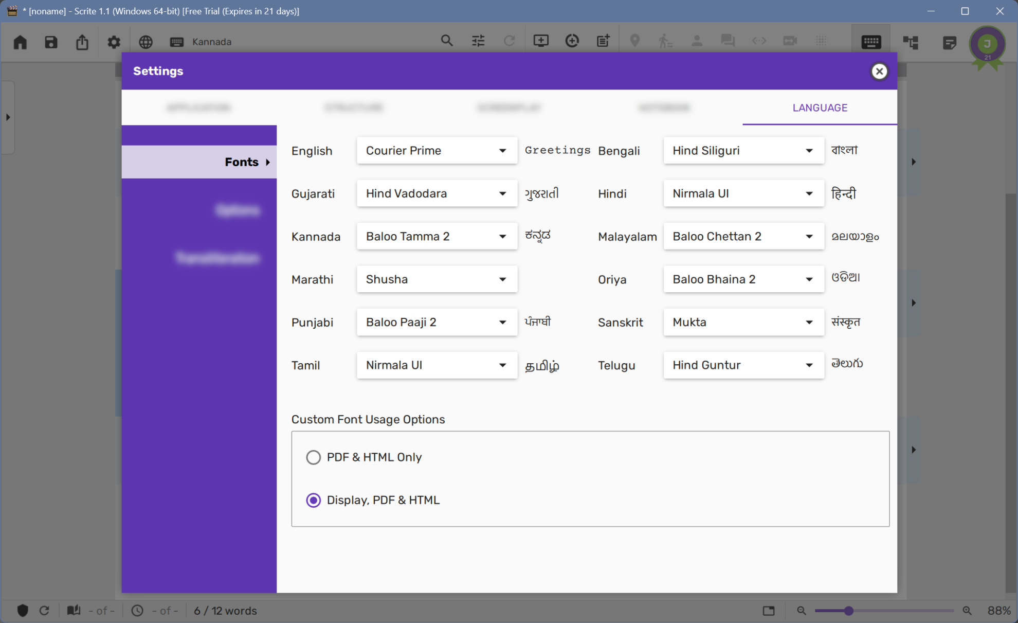
Task: Open the Kannada font dropdown
Action: point(437,236)
